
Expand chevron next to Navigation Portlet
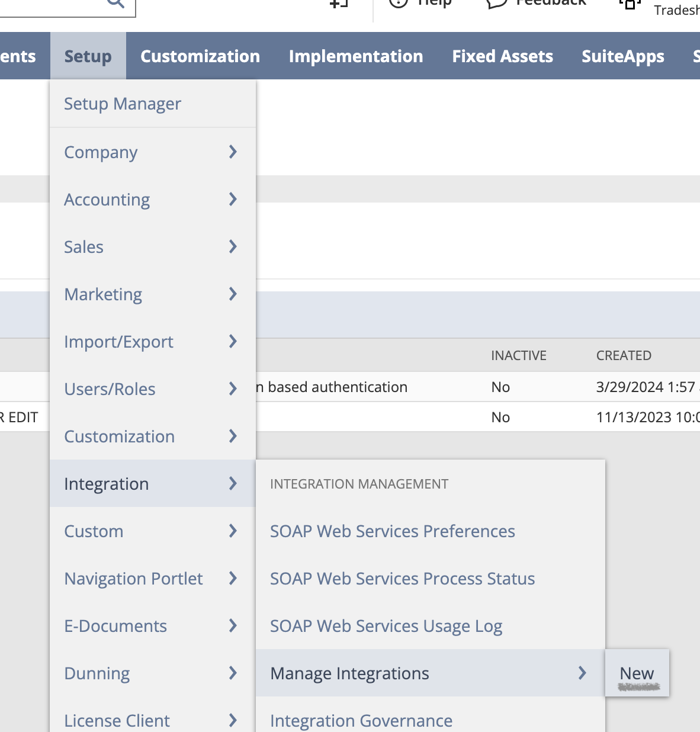233,579
